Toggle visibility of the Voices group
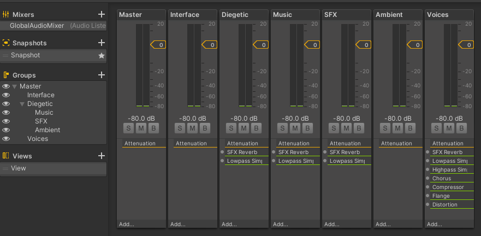This screenshot has width=481, height=236. [x=6, y=139]
